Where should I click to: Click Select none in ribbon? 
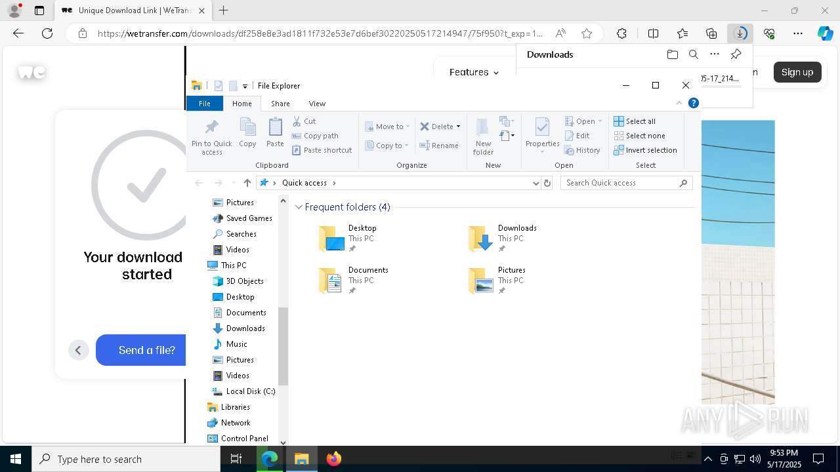pos(639,136)
